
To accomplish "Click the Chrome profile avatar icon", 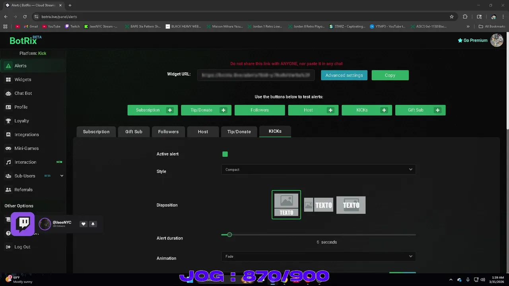I will coord(493,17).
